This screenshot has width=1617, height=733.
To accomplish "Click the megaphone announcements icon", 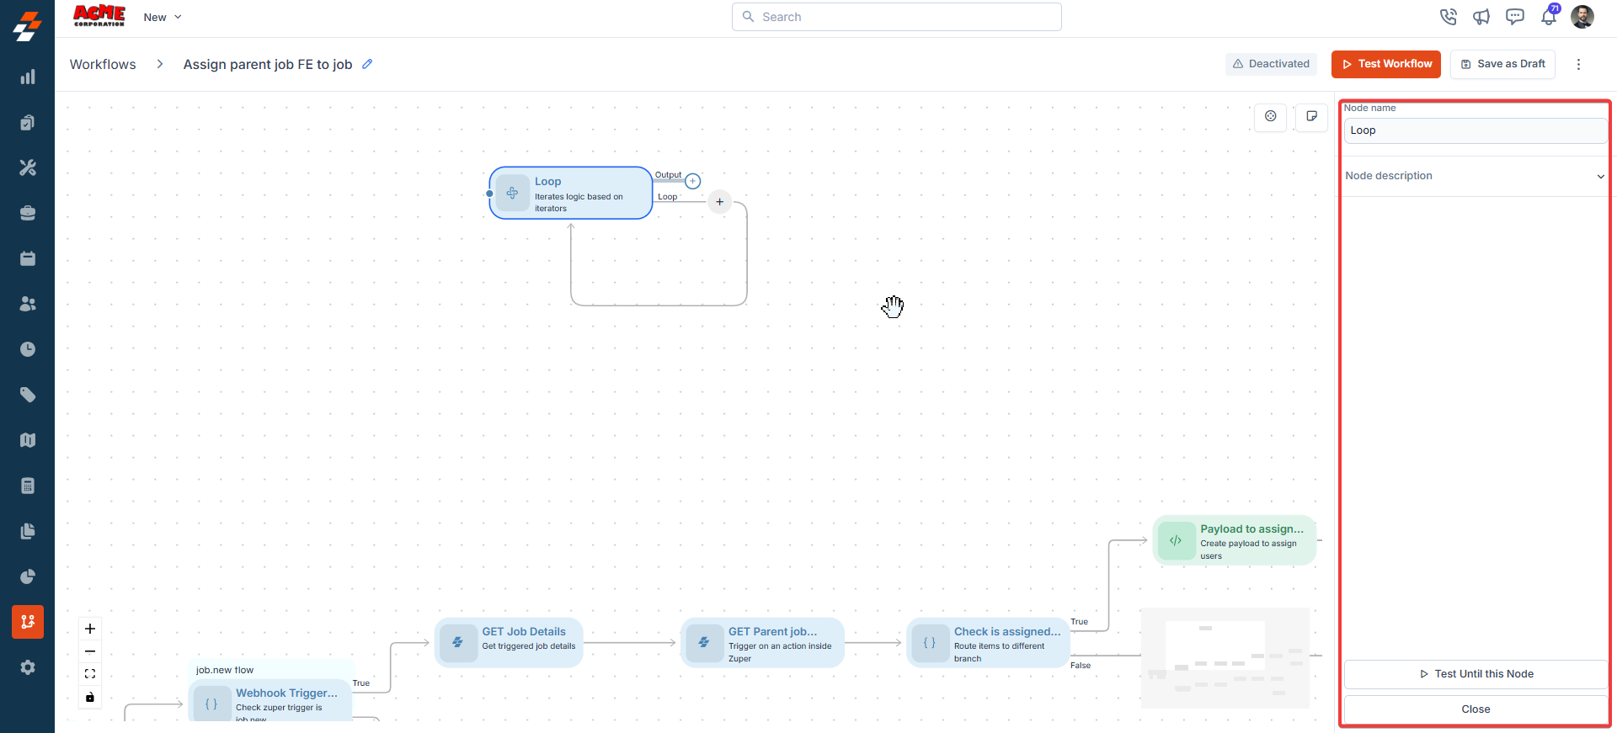I will pyautogui.click(x=1481, y=17).
